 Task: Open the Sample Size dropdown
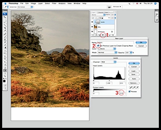coord(25,7)
